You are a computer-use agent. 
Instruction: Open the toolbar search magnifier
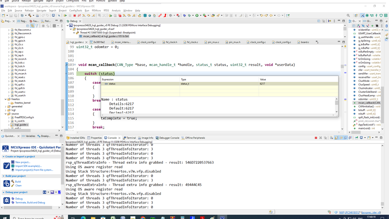point(349,16)
